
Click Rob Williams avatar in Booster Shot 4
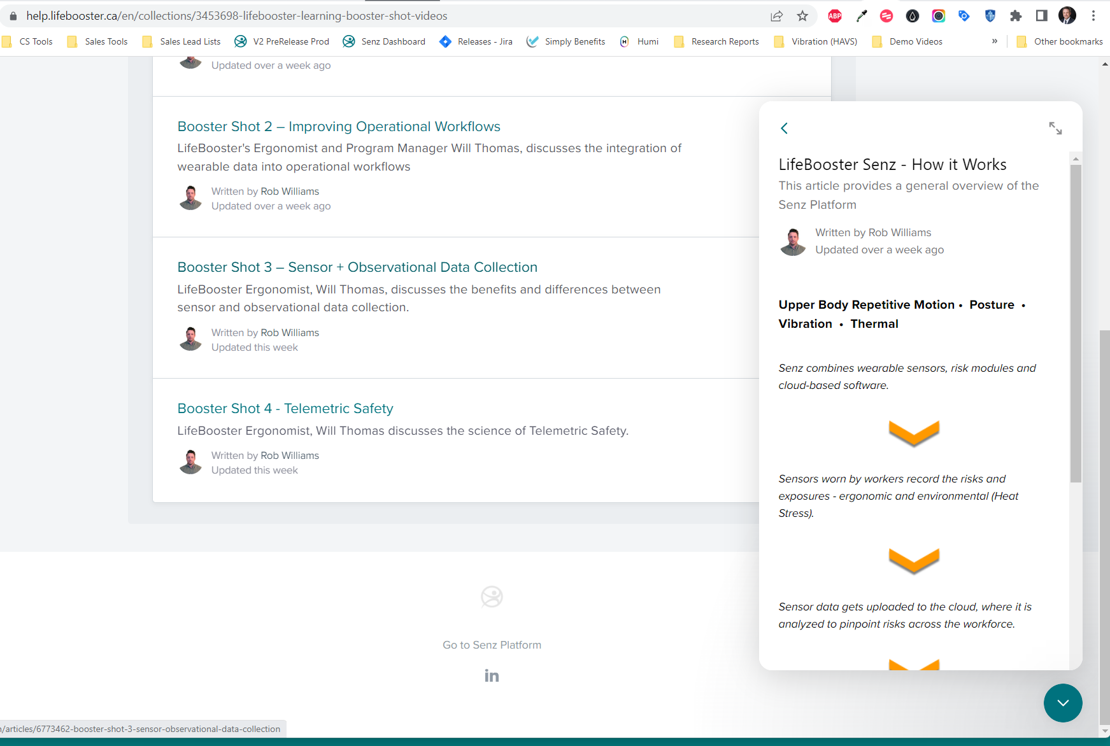coord(190,462)
